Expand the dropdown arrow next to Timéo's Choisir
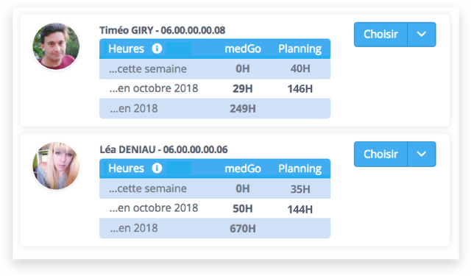Viewport: 471px width, 276px height. (x=422, y=35)
